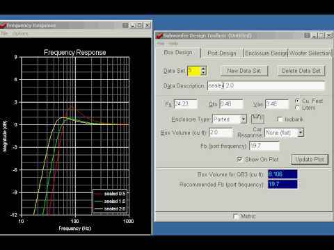Click the Delete Data Set button
Image resolution: width=334 pixels, height=250 pixels.
(x=301, y=71)
